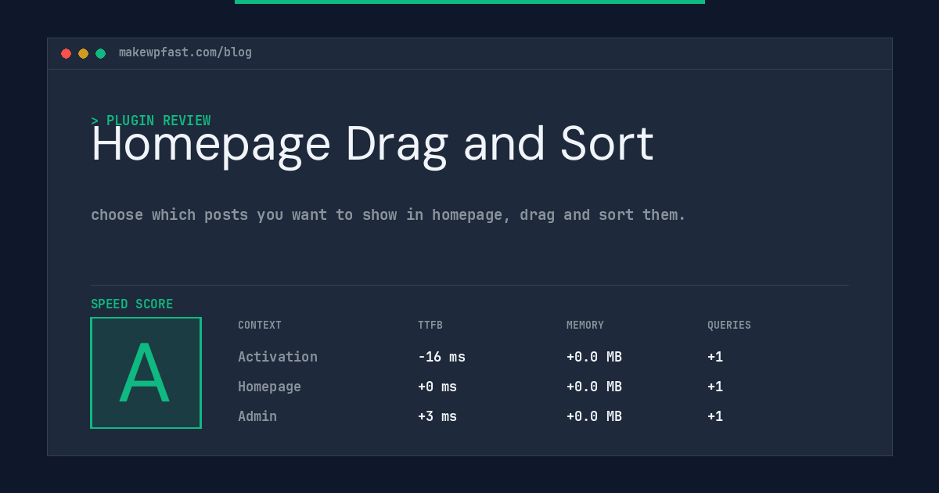This screenshot has height=493, width=939.
Task: Click the yellow window dot
Action: click(x=83, y=53)
